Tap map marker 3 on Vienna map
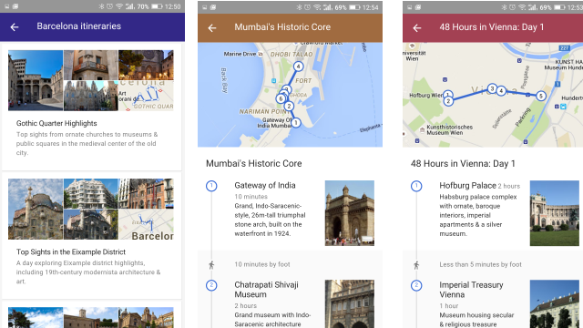 point(492,88)
